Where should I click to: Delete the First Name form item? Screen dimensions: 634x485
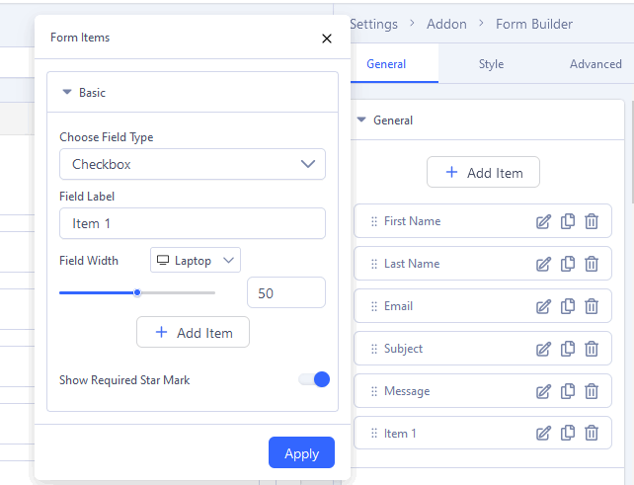[x=592, y=221]
